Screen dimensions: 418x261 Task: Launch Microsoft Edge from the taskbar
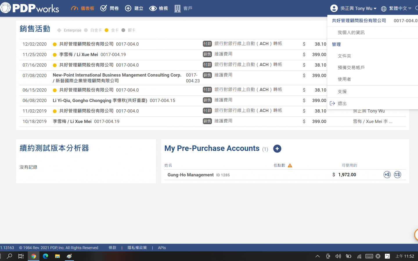(x=46, y=256)
